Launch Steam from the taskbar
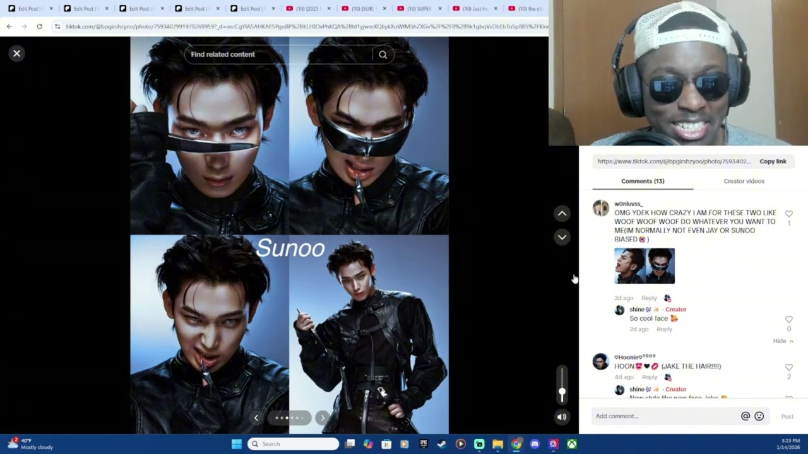 (442, 444)
